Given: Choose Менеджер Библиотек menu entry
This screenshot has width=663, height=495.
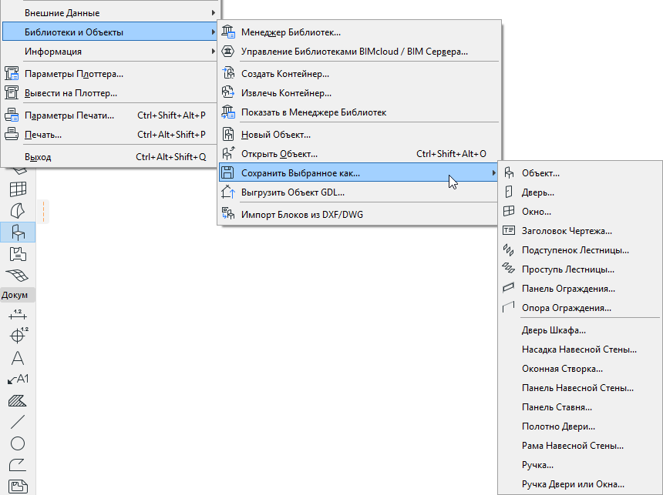Looking at the screenshot, I should coord(359,32).
